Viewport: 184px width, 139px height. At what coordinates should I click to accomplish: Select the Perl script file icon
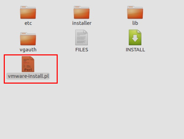28,64
